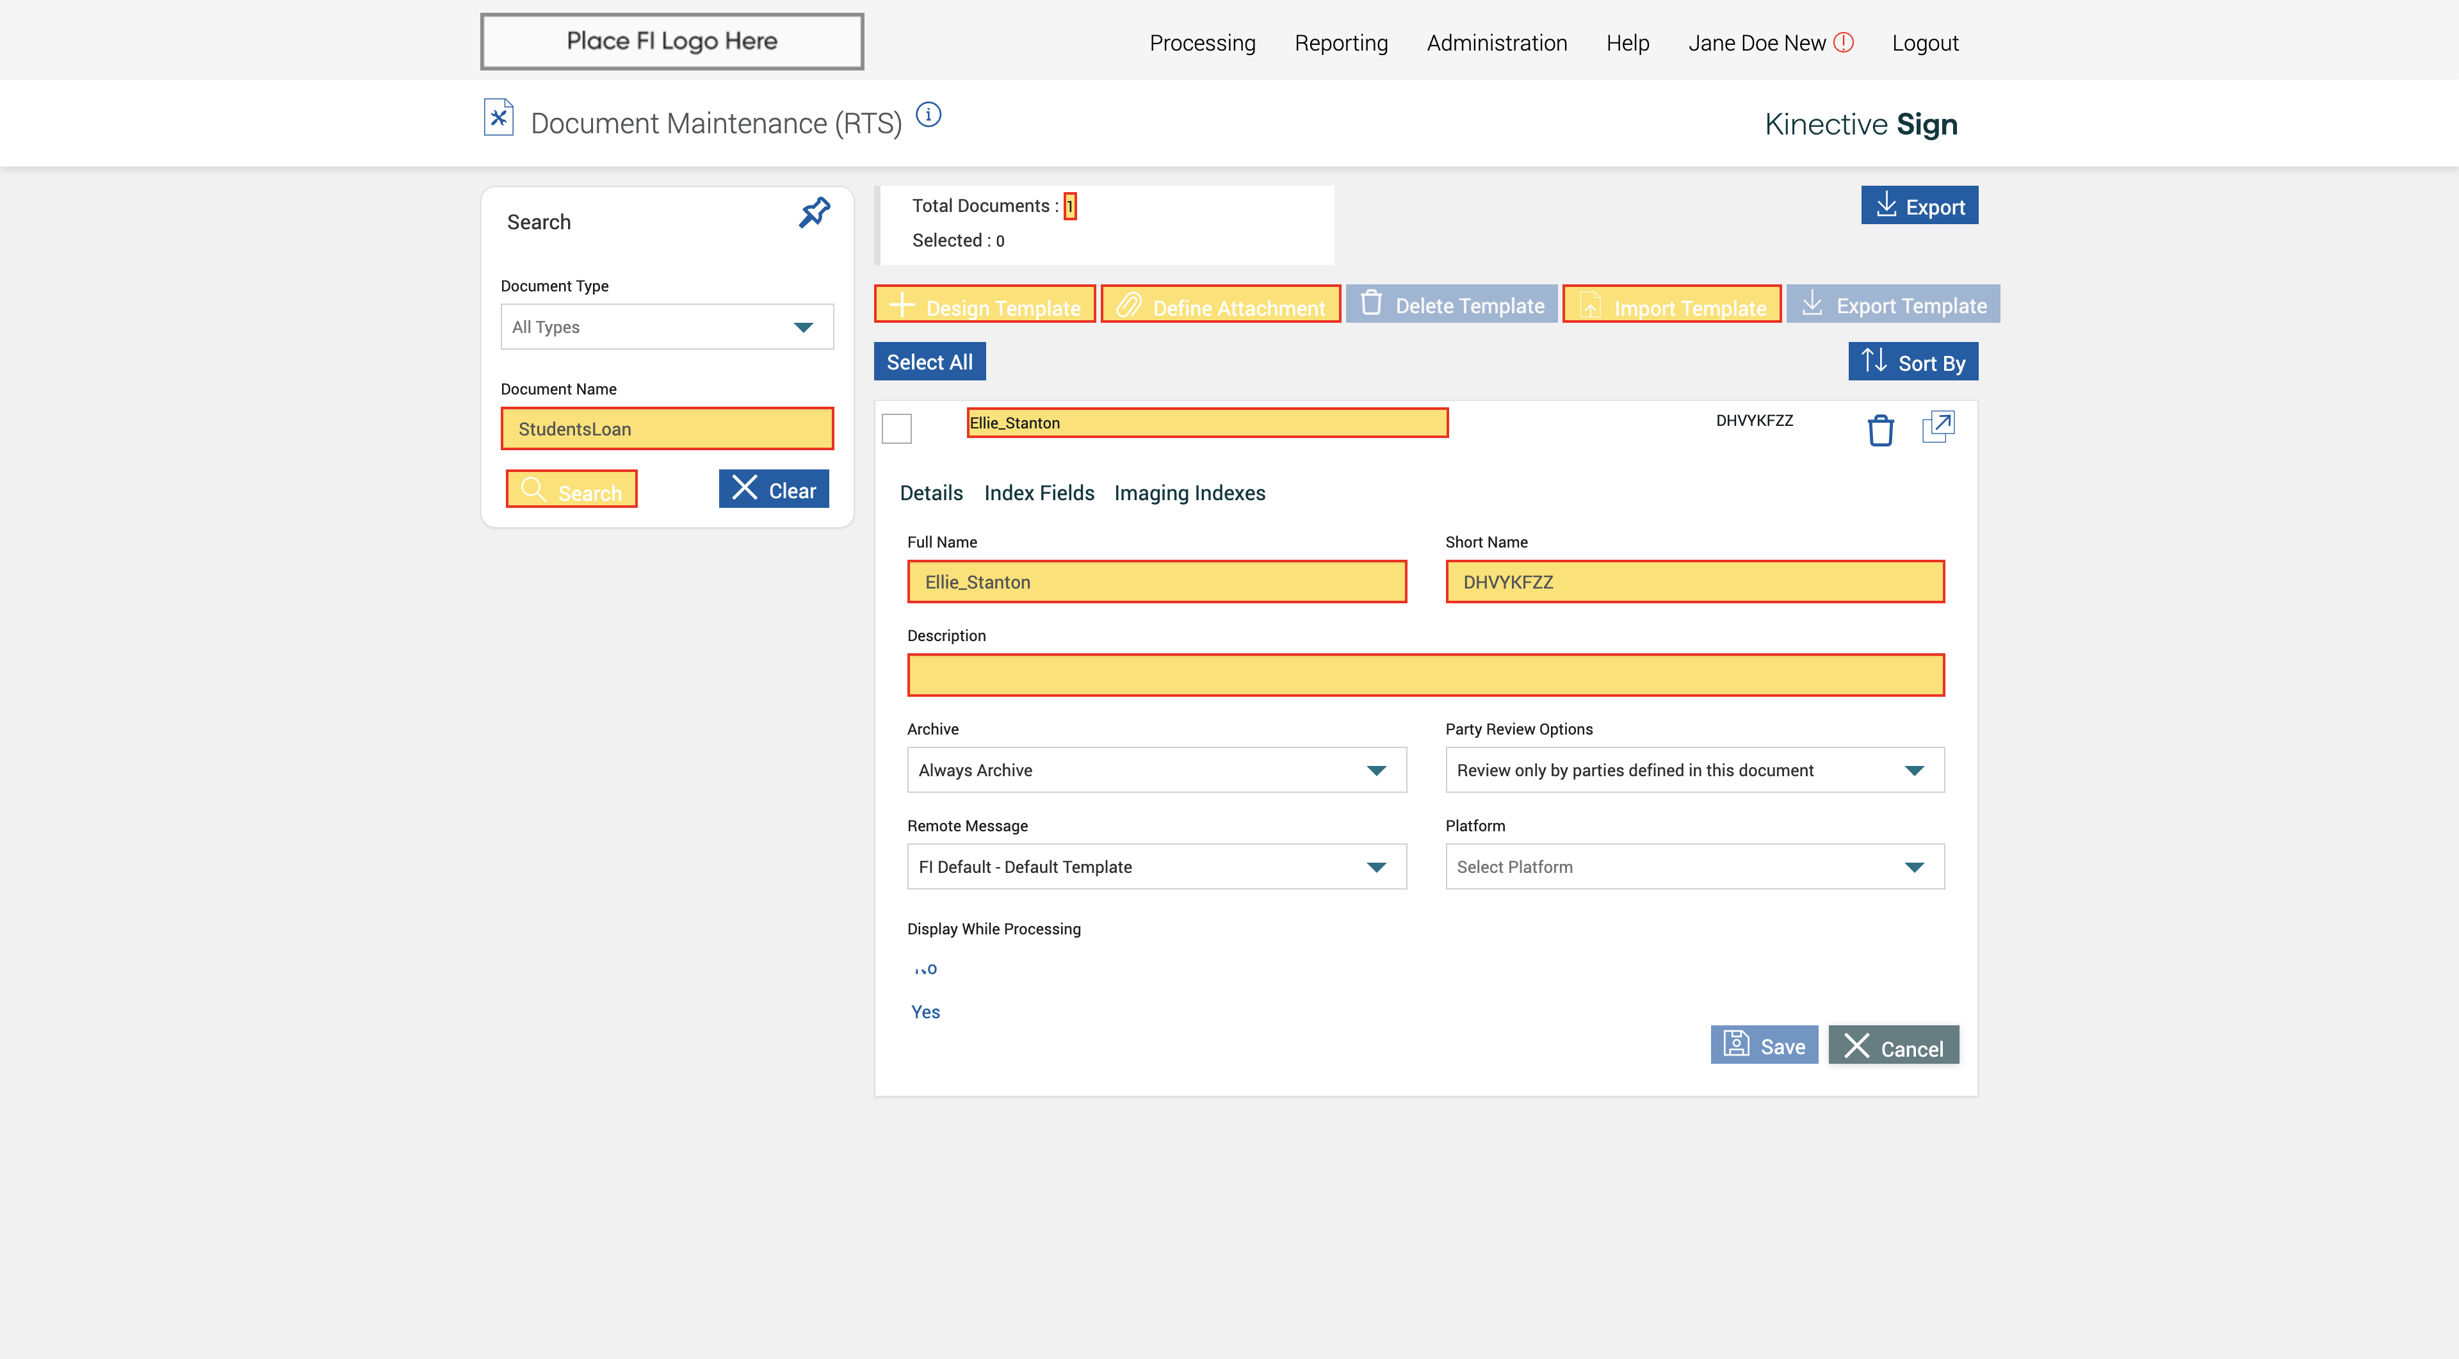Click the pin icon in Search panel
Image resolution: width=2459 pixels, height=1359 pixels.
[813, 213]
